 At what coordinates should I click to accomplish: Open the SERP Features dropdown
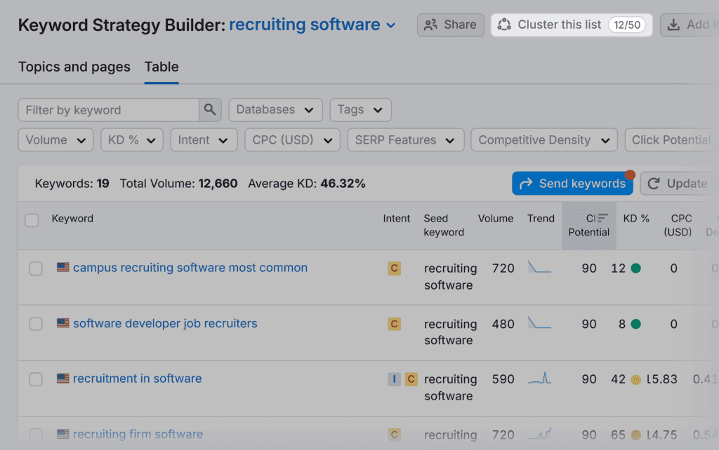click(405, 140)
